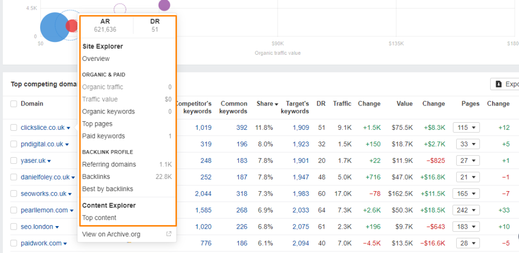Open the seo.london domain link
Screen dimensions: 519x253
coord(36,227)
